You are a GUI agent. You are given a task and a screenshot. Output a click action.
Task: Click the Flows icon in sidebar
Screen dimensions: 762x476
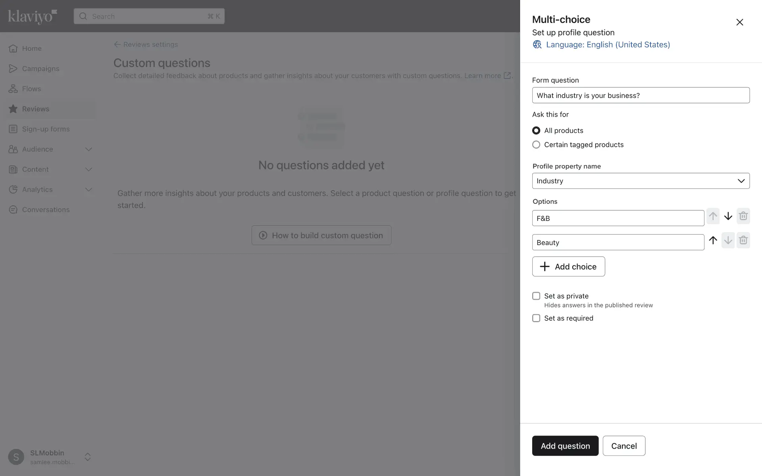tap(13, 89)
